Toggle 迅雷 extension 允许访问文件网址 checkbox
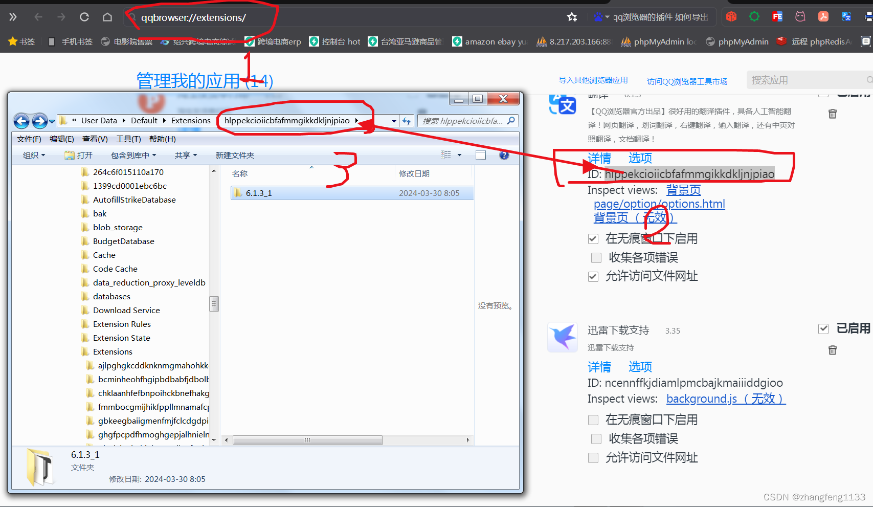Screen dimensions: 873x507 pyautogui.click(x=593, y=458)
